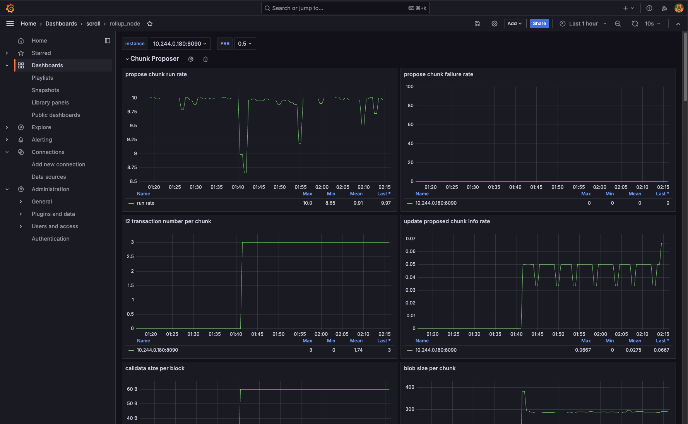Open the help question mark icon
688x424 pixels.
point(649,8)
